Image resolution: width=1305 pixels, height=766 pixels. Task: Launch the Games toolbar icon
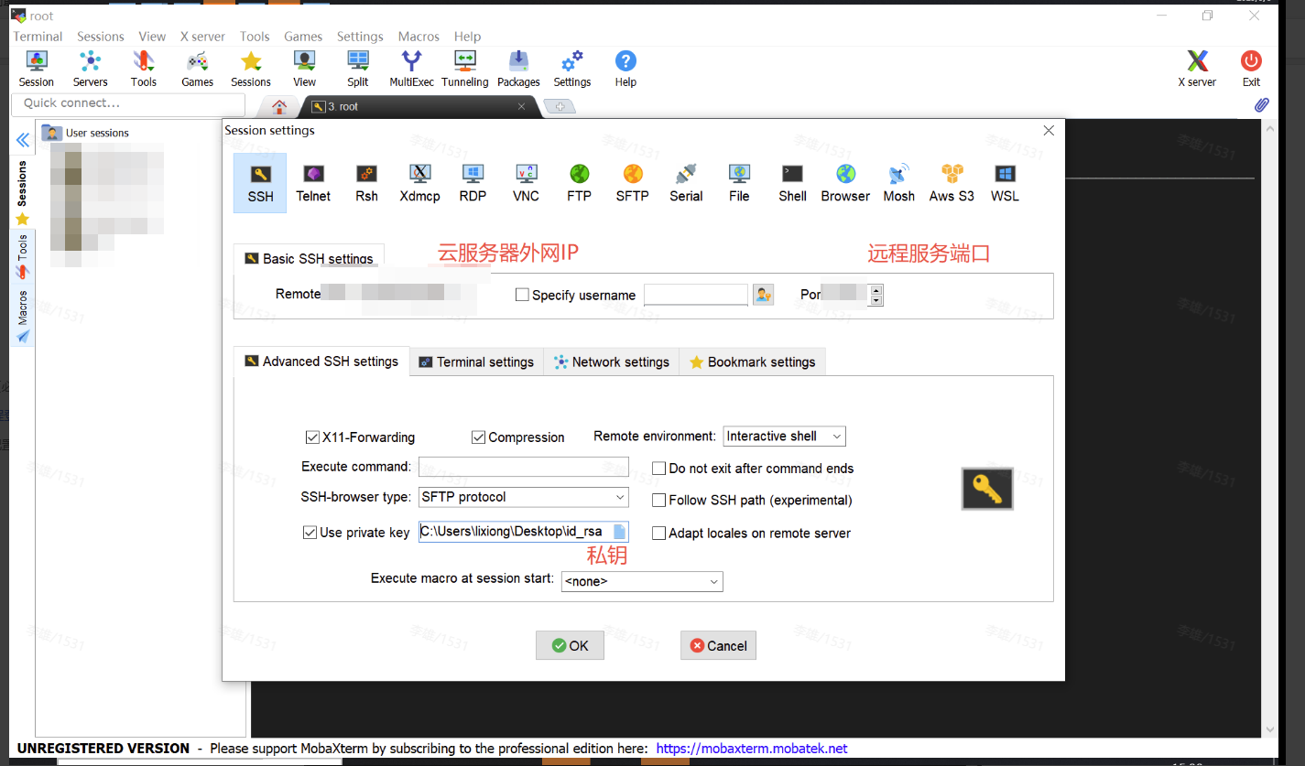coord(197,69)
